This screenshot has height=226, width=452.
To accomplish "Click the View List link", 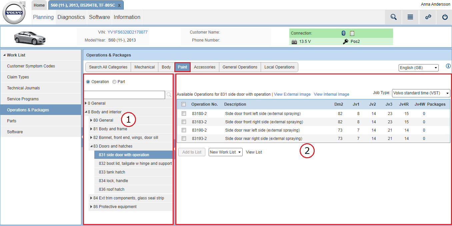I will coord(254,152).
